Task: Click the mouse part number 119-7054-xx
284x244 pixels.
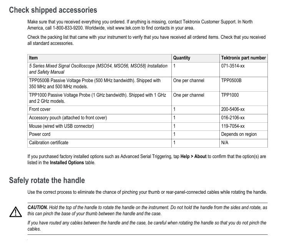Action: tap(233, 126)
